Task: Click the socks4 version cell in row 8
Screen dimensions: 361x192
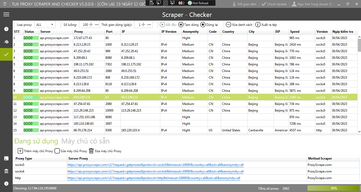Action: (x=323, y=84)
